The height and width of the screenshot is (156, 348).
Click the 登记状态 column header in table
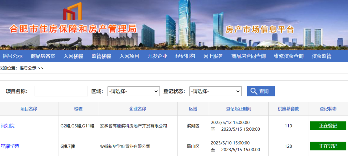point(328,109)
